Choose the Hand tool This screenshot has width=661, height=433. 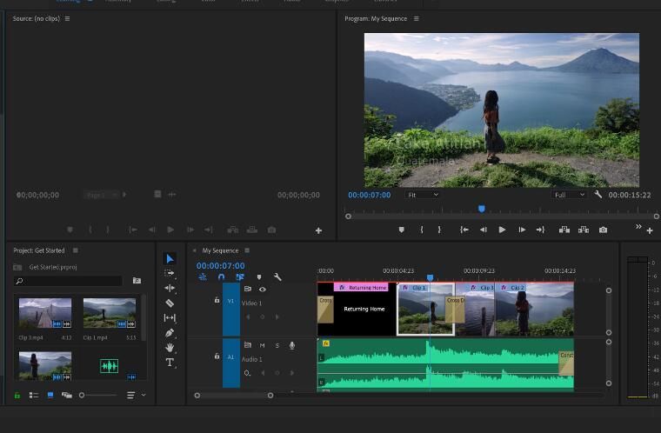tap(170, 348)
